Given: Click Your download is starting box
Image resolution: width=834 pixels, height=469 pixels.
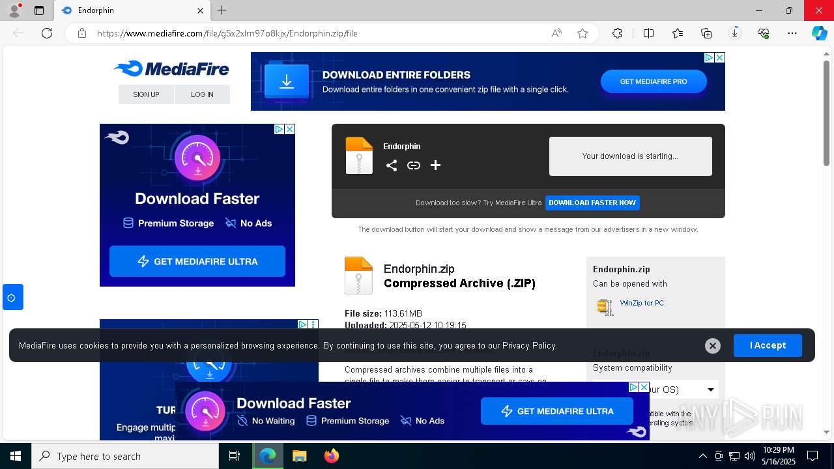Looking at the screenshot, I should click(631, 156).
